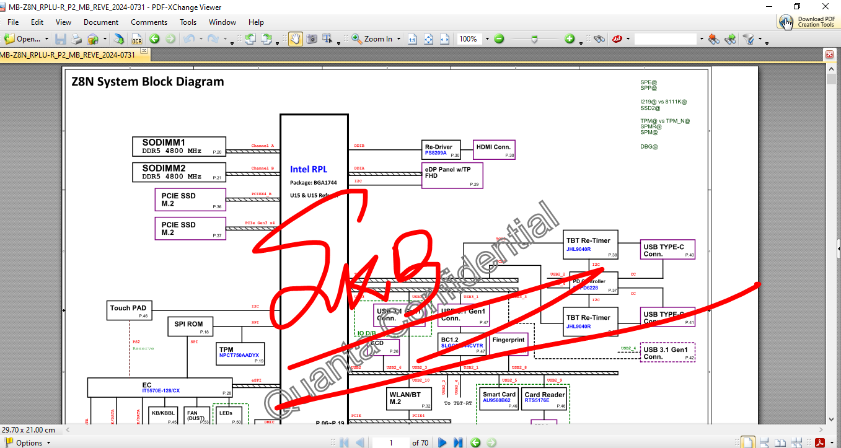Open the File menu
This screenshot has width=841, height=448.
tap(13, 22)
